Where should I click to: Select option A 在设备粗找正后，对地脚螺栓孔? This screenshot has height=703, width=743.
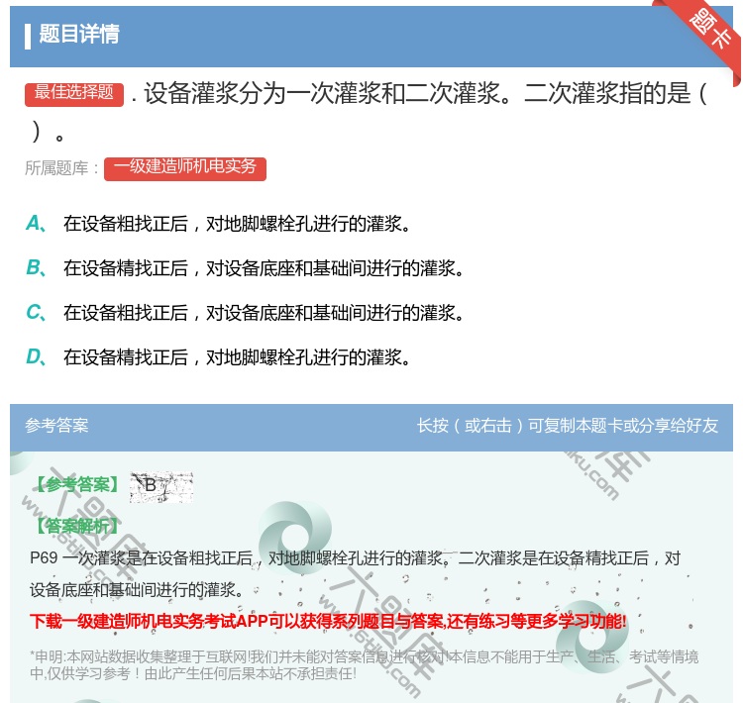[x=219, y=224]
